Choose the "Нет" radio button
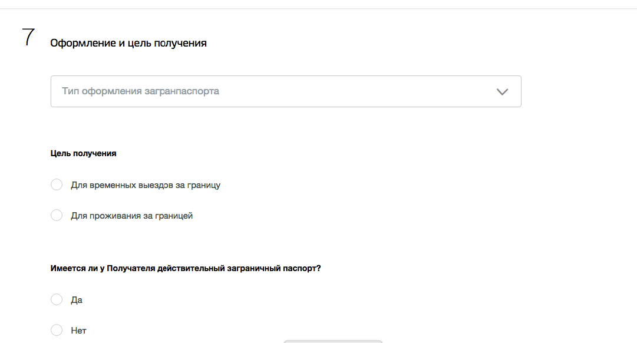Image resolution: width=637 pixels, height=343 pixels. [57, 331]
